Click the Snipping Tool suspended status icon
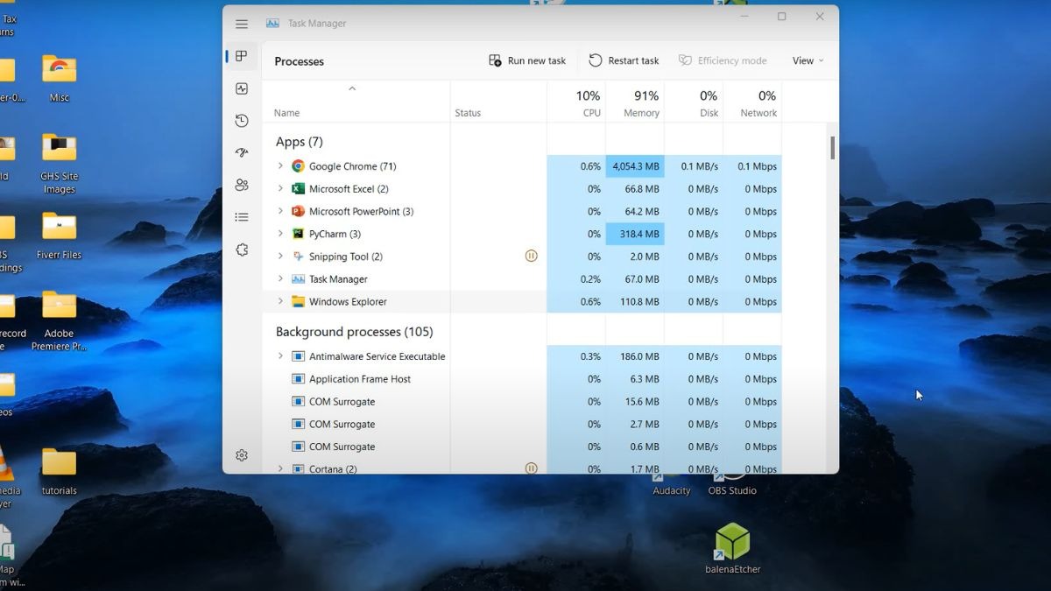Image resolution: width=1051 pixels, height=591 pixels. (x=531, y=257)
